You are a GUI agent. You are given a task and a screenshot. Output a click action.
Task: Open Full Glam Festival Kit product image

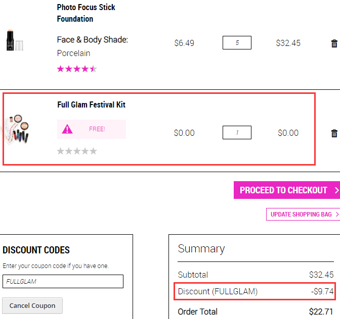(x=16, y=129)
